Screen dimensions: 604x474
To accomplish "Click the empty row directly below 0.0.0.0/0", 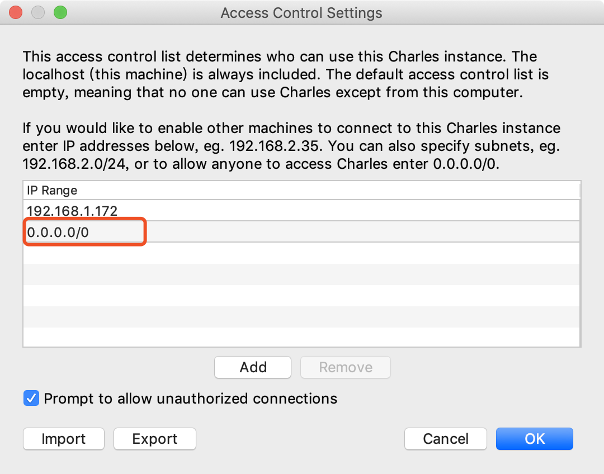I will pos(301,253).
